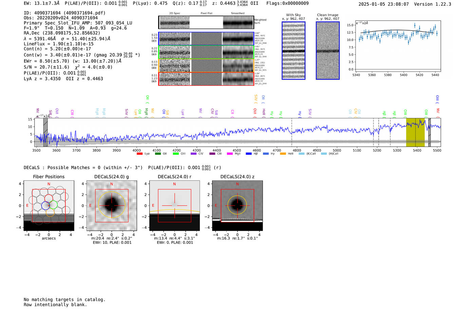Click the With Sky cutout image

[293, 51]
